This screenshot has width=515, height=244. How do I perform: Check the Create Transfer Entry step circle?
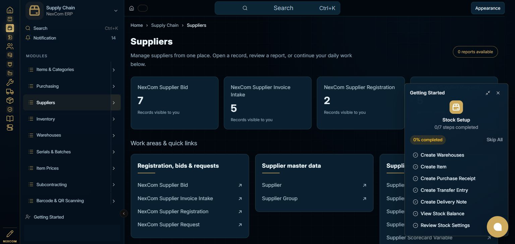point(415,190)
